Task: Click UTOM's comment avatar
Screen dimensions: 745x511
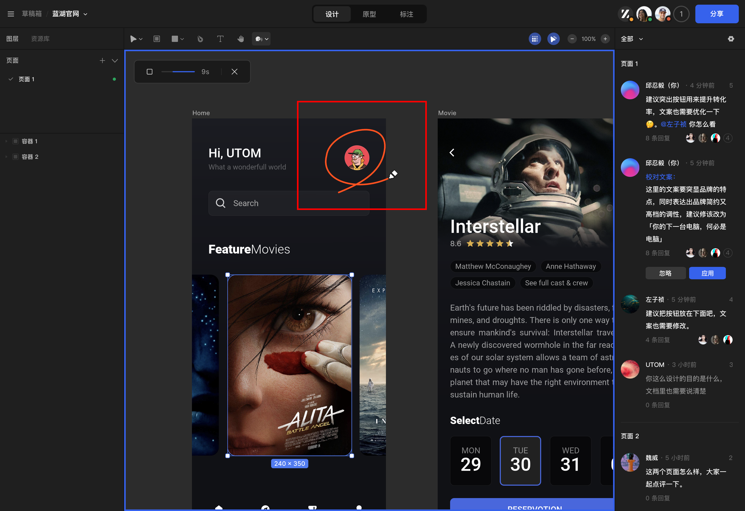Action: point(630,369)
